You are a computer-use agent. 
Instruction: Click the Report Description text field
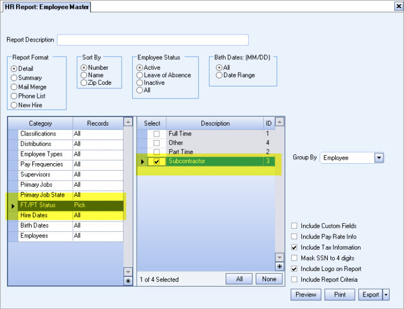coord(153,40)
